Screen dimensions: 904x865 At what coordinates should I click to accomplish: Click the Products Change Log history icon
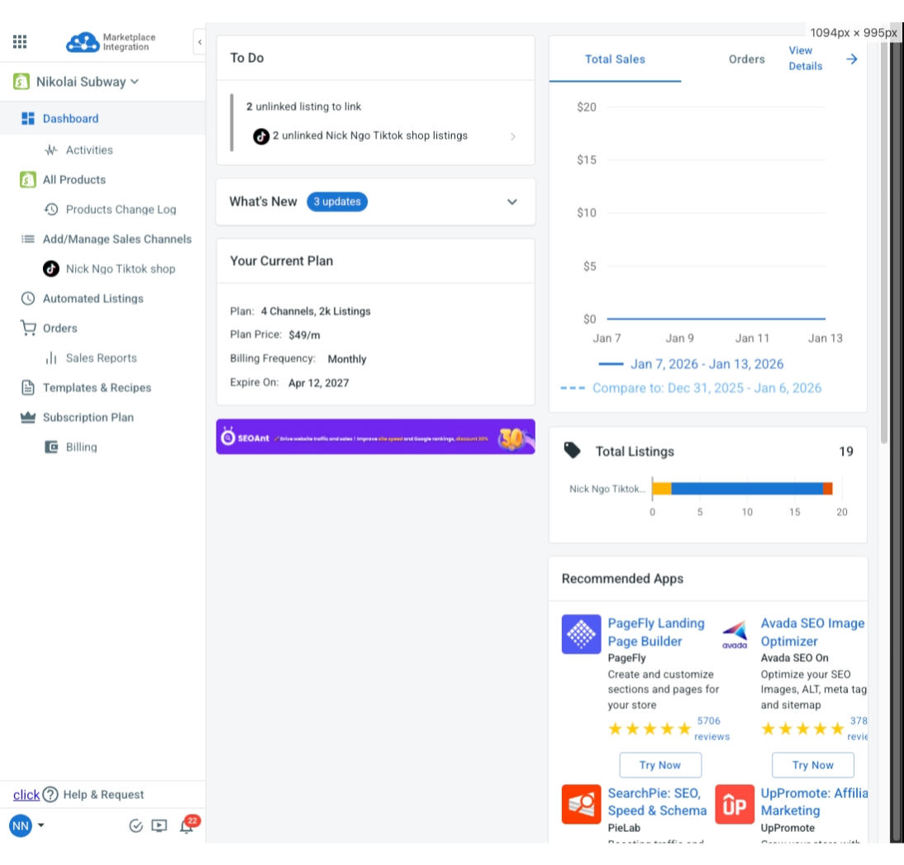point(51,209)
